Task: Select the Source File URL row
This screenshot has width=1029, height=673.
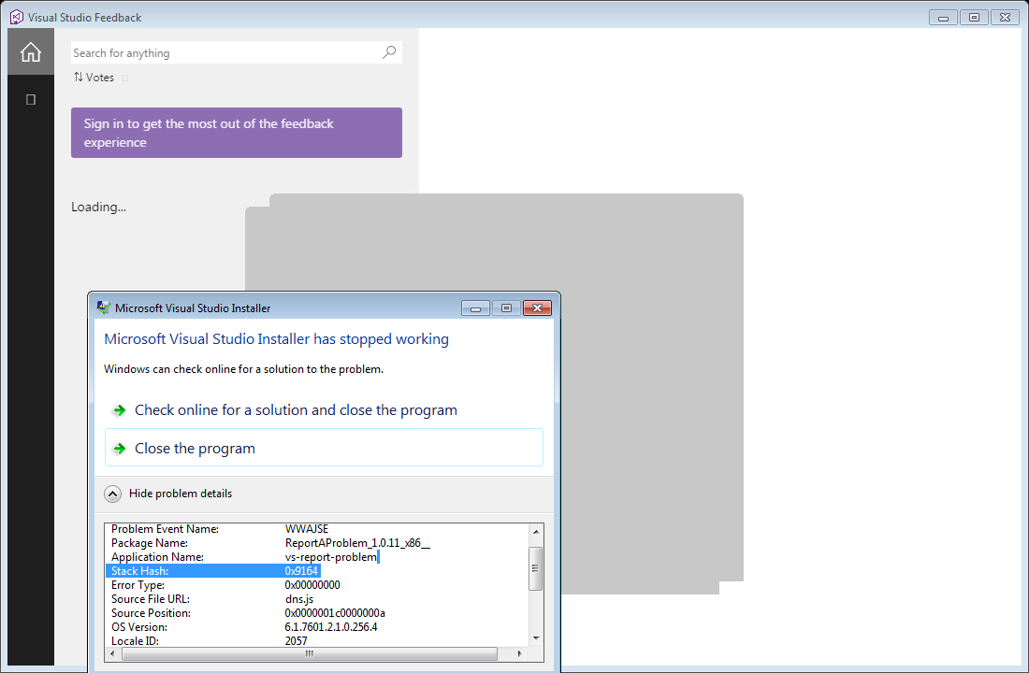Action: coord(317,599)
